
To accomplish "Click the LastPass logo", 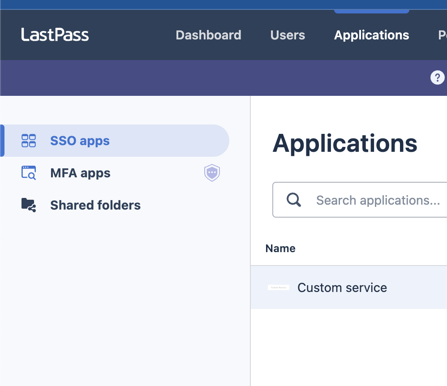I will pyautogui.click(x=55, y=35).
